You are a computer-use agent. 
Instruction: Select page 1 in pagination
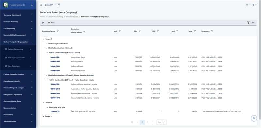(x=142, y=122)
